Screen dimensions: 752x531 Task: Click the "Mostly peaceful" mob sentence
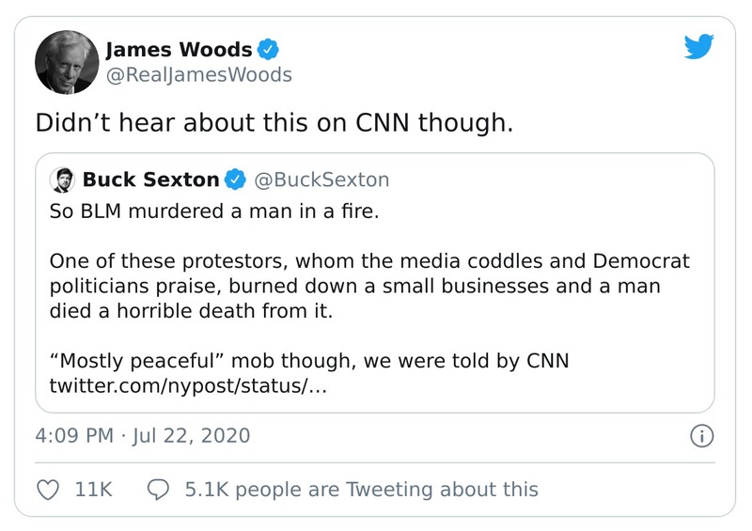point(308,362)
